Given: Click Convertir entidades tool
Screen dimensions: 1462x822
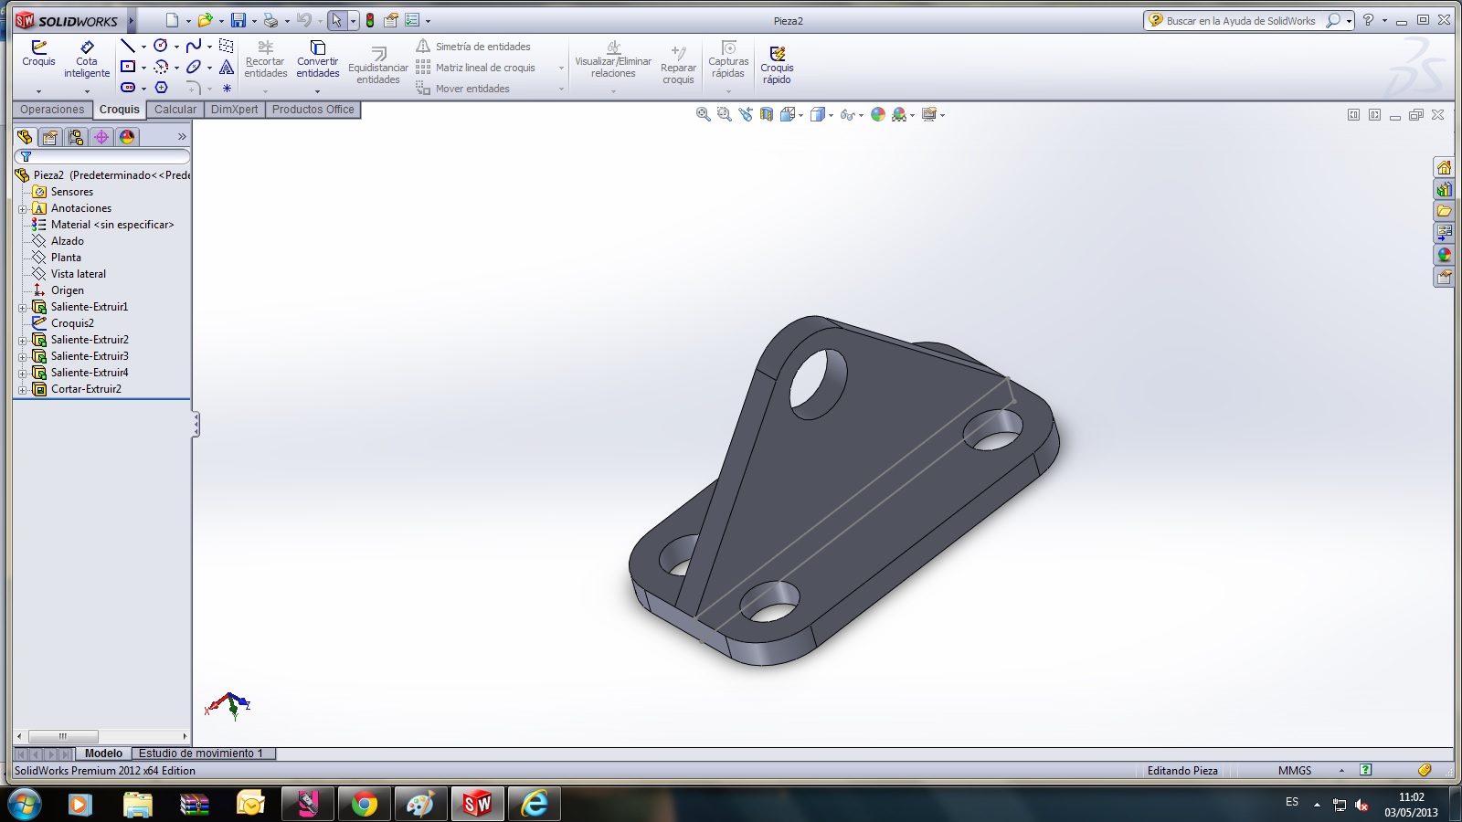Looking at the screenshot, I should [317, 58].
